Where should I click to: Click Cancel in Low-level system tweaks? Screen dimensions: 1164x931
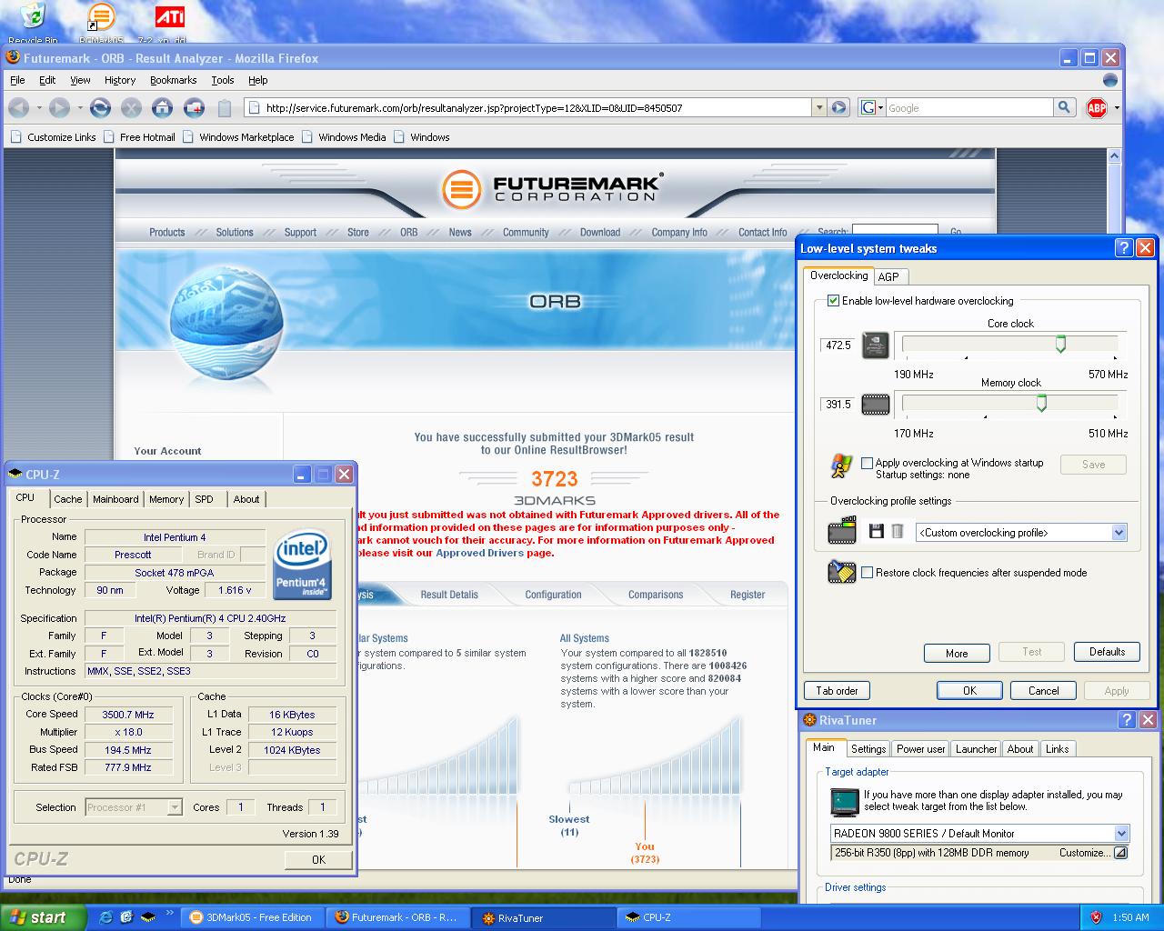pyautogui.click(x=1043, y=690)
